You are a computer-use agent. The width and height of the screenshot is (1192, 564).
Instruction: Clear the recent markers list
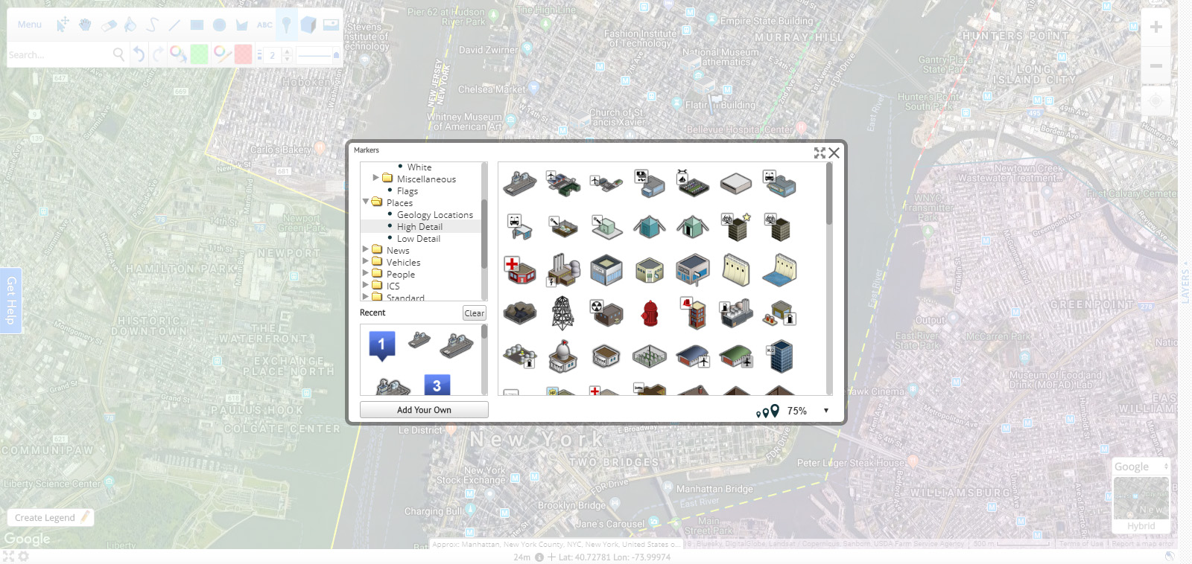click(x=474, y=313)
